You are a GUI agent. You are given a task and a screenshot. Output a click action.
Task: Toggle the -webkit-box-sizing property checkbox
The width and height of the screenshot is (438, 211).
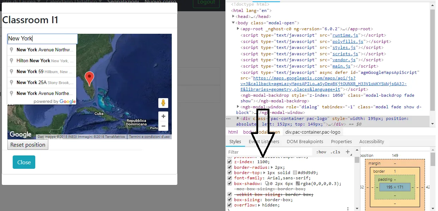click(230, 194)
